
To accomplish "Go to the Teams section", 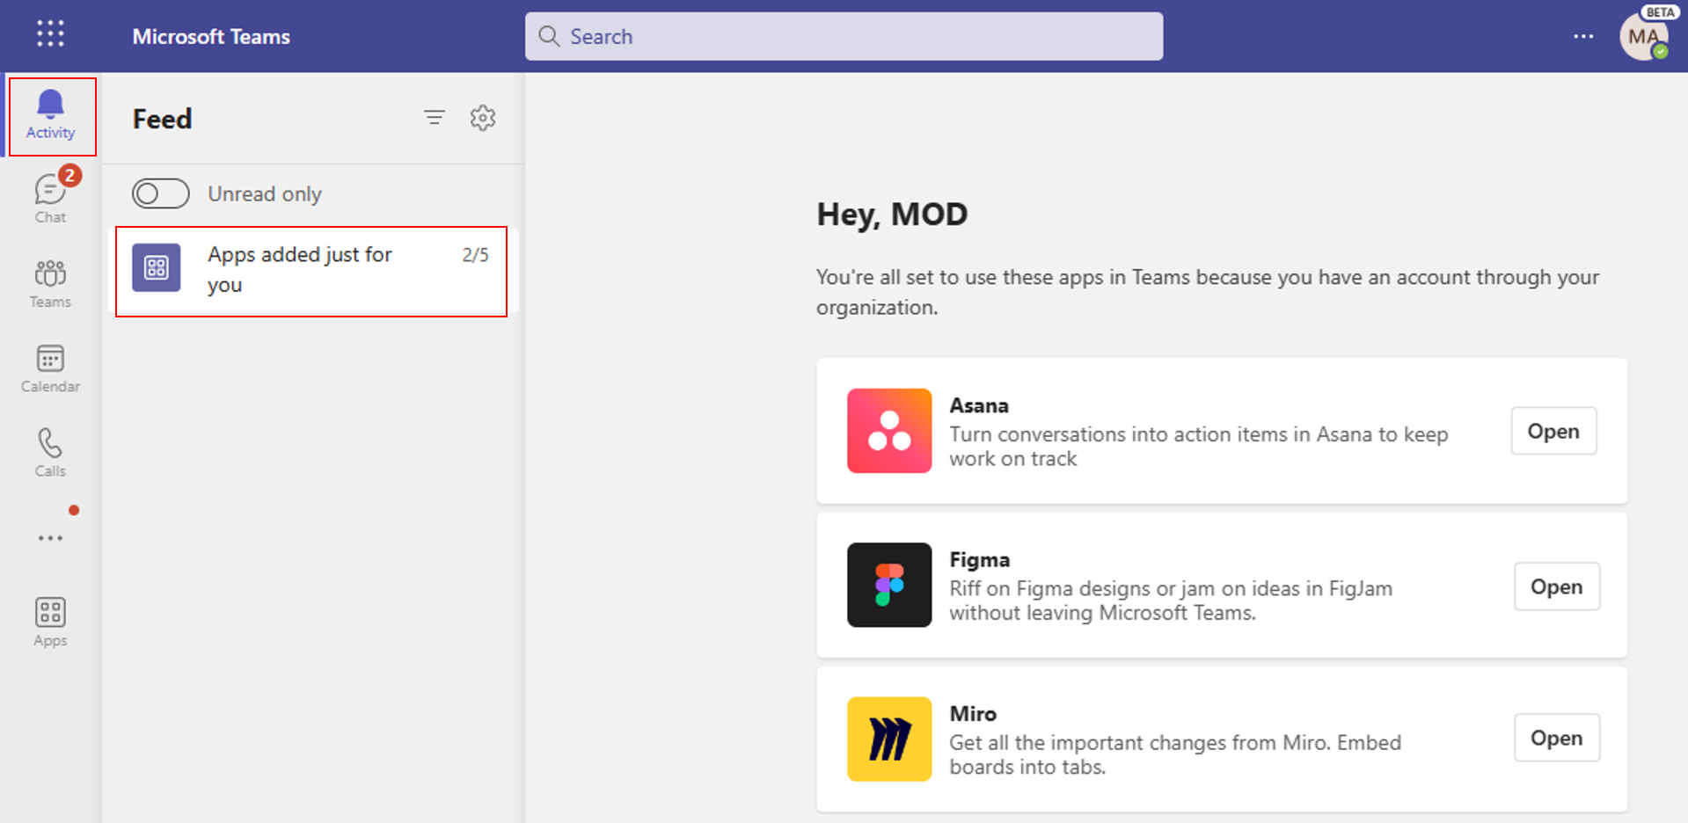I will coord(51,283).
